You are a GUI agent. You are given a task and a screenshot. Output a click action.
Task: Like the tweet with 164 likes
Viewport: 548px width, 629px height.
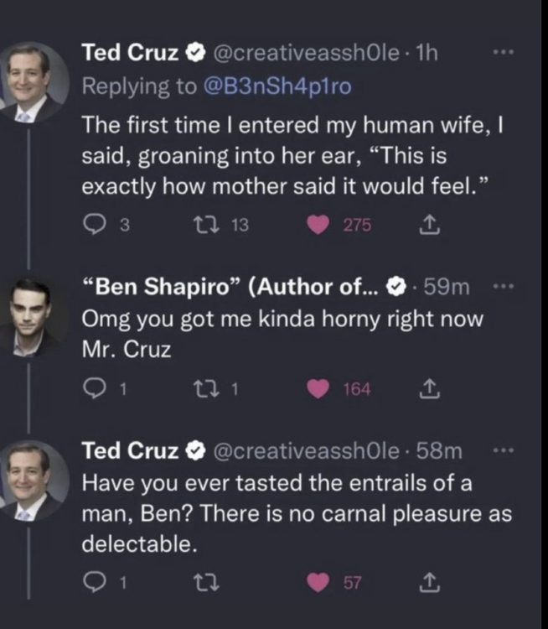click(x=319, y=389)
